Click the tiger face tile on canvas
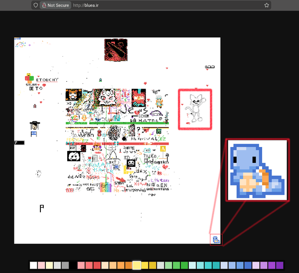The width and height of the screenshot is (299, 273). tap(74, 95)
